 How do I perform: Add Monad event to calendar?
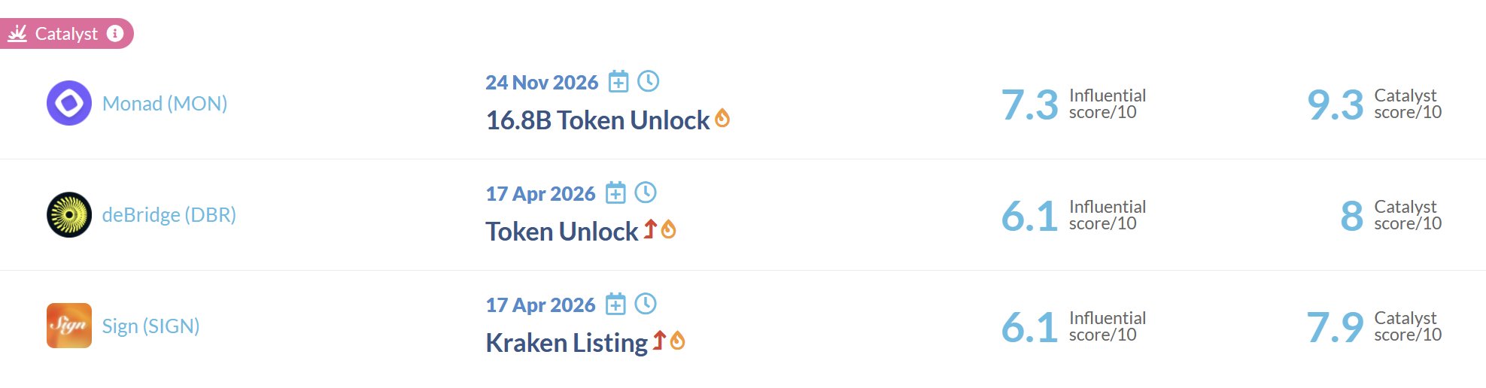tap(618, 81)
